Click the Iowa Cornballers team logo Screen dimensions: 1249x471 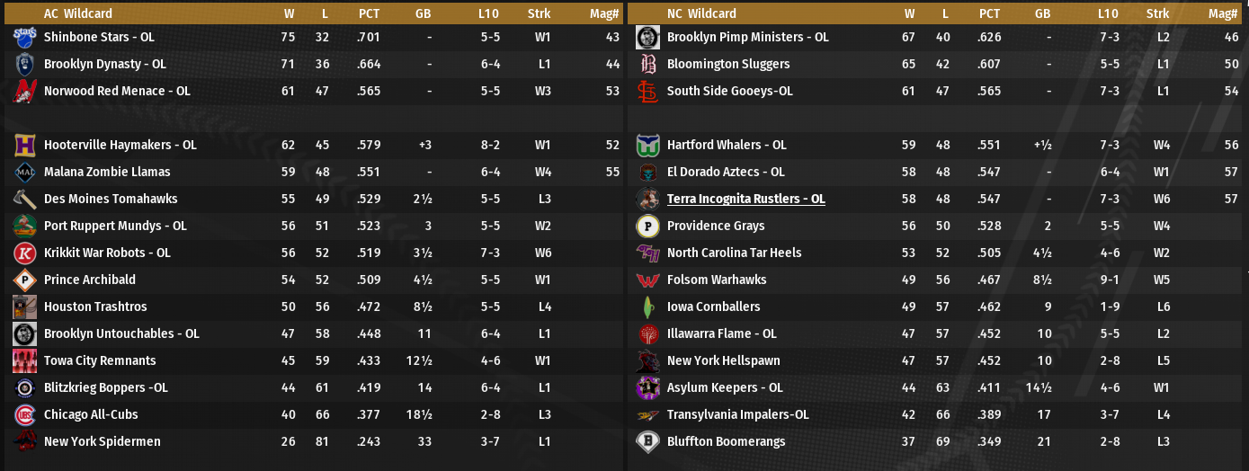[647, 307]
